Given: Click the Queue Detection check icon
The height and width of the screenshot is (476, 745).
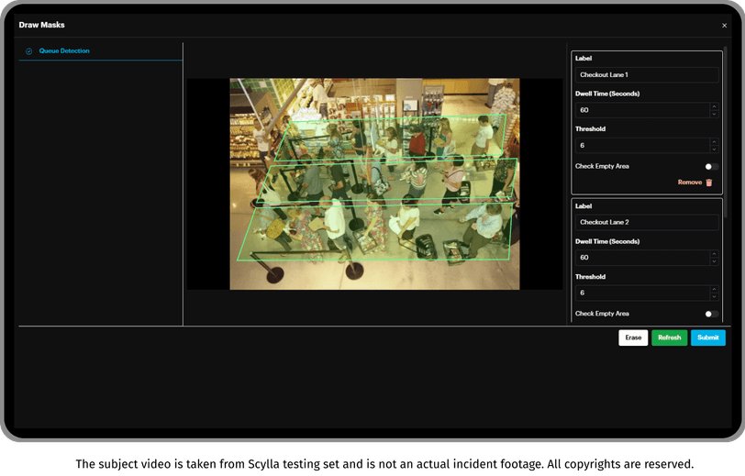Looking at the screenshot, I should pyautogui.click(x=29, y=51).
